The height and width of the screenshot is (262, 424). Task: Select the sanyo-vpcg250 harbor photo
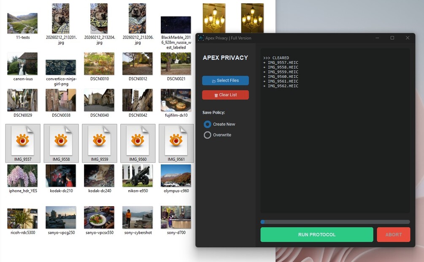[61, 217]
